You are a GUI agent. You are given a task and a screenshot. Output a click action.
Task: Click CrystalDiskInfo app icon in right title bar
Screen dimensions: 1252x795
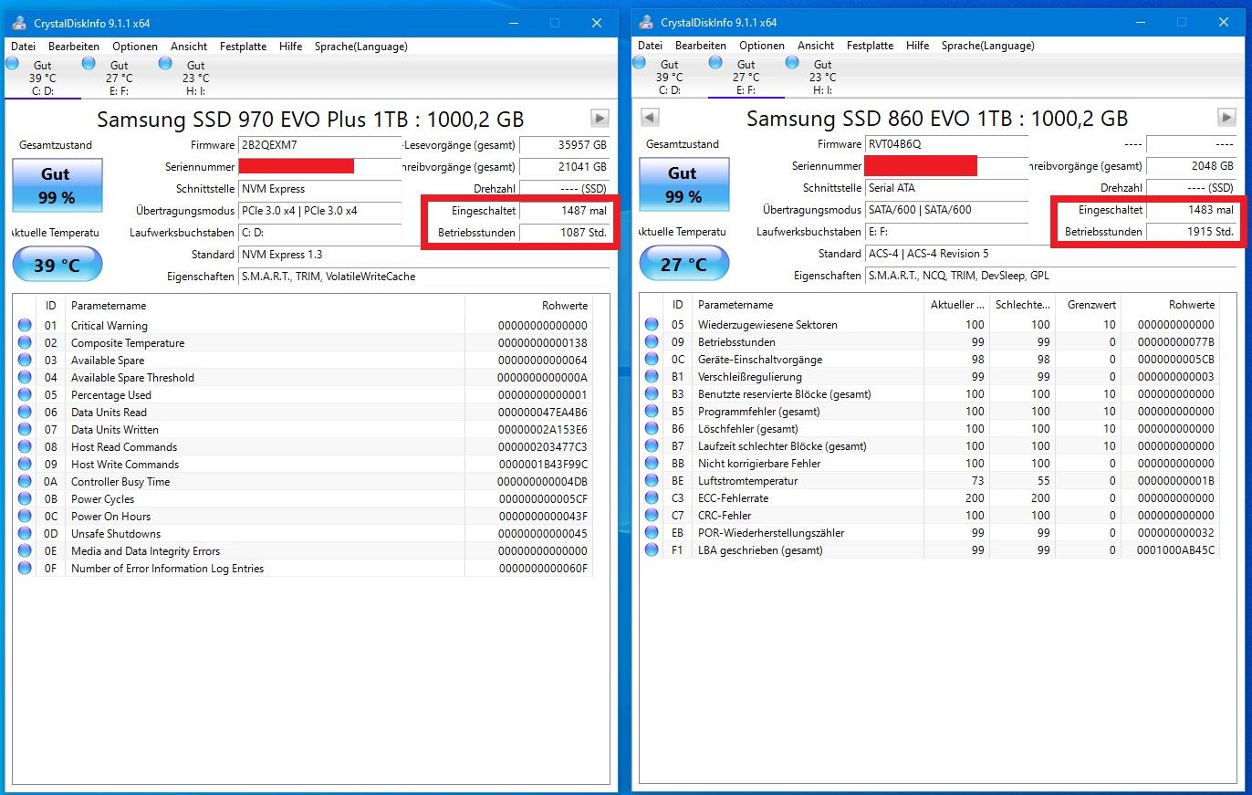pyautogui.click(x=645, y=21)
